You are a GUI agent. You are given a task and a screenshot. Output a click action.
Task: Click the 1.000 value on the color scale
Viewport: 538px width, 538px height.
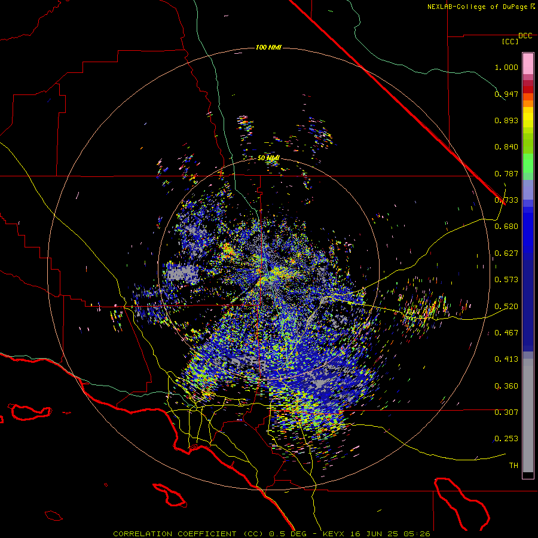coord(506,67)
